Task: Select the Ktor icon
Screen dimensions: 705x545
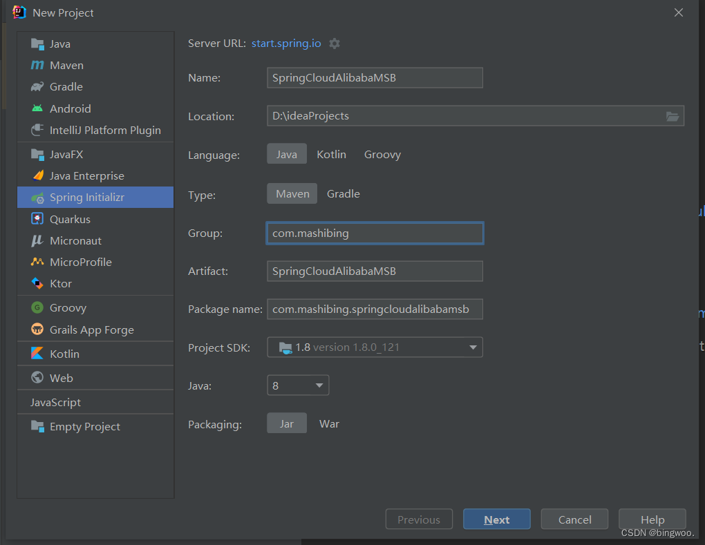Action: [x=37, y=283]
